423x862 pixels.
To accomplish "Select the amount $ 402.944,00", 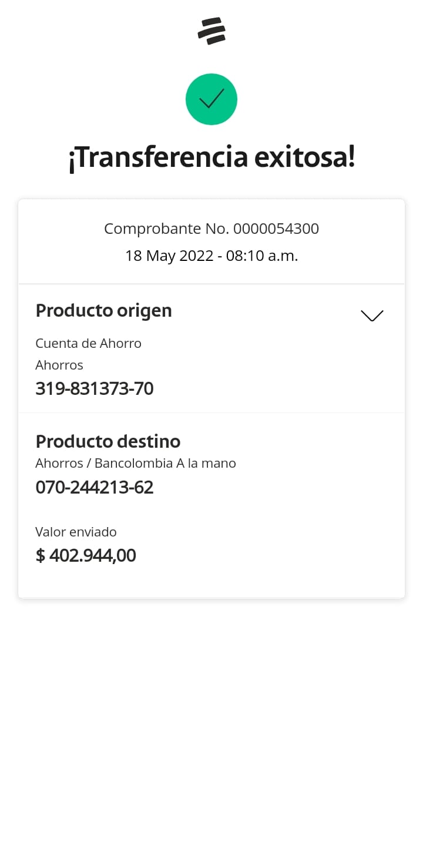I will click(x=86, y=555).
